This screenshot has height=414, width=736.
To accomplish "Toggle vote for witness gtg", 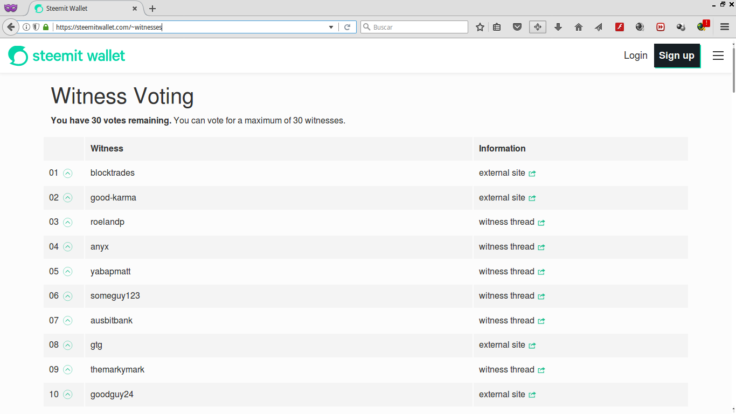I will (67, 345).
